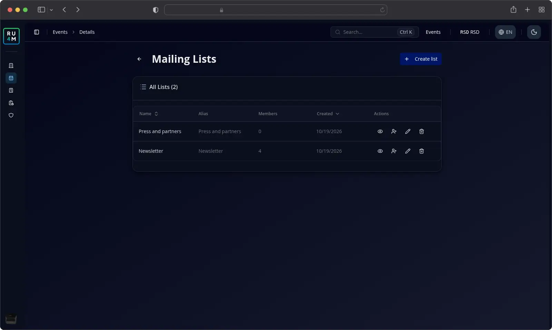The image size is (552, 330).
Task: Click the All Lists (2) heading
Action: 164,87
